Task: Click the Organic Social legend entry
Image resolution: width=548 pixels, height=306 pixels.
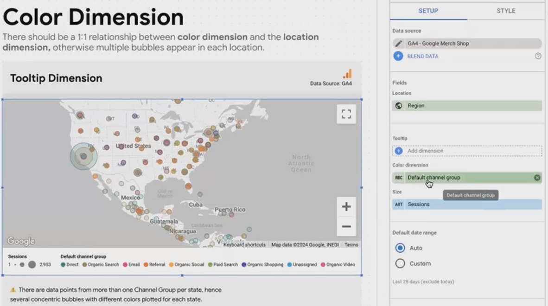Action: (186, 265)
